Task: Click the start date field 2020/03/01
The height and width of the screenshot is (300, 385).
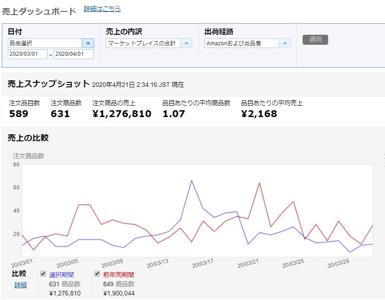Action: [27, 54]
